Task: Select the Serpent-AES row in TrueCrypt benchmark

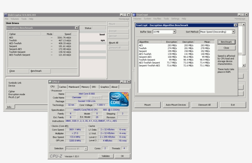Action: [175, 57]
